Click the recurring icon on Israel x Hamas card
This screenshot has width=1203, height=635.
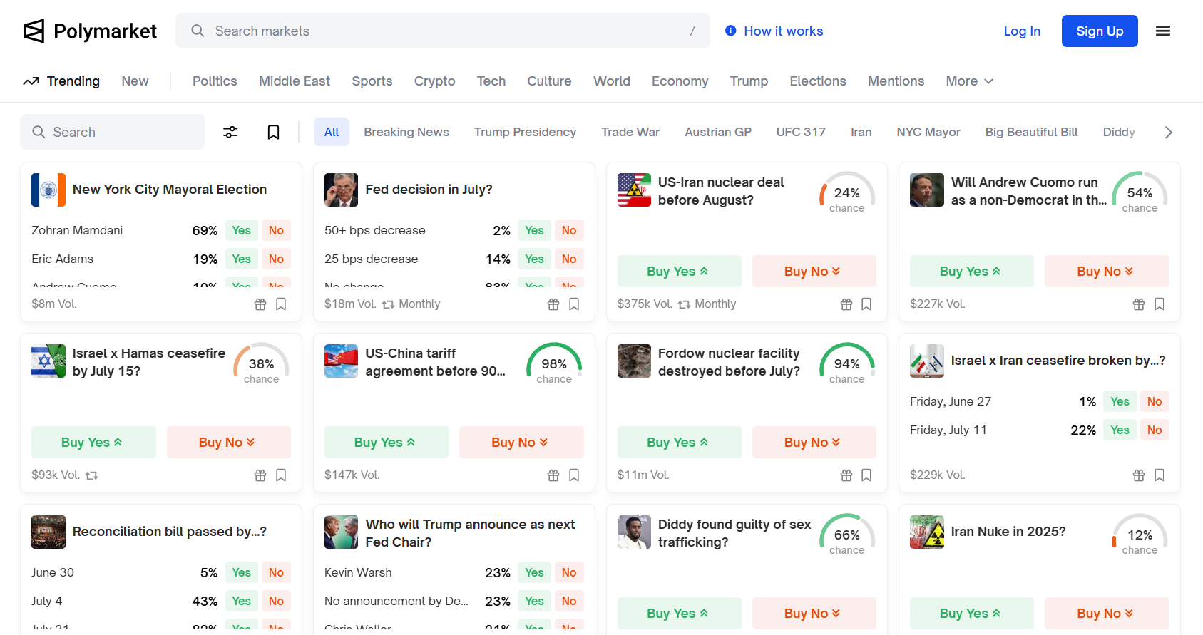pos(91,475)
